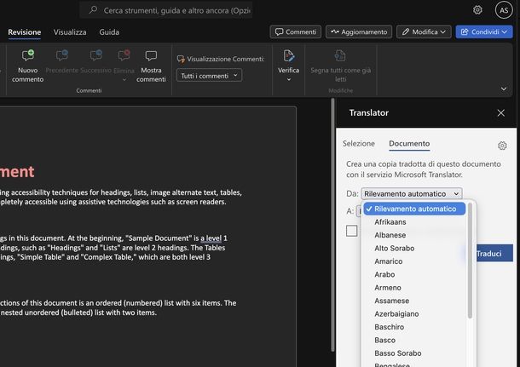Expand the Verifica dropdown arrow
The width and height of the screenshot is (520, 367).
[288, 79]
